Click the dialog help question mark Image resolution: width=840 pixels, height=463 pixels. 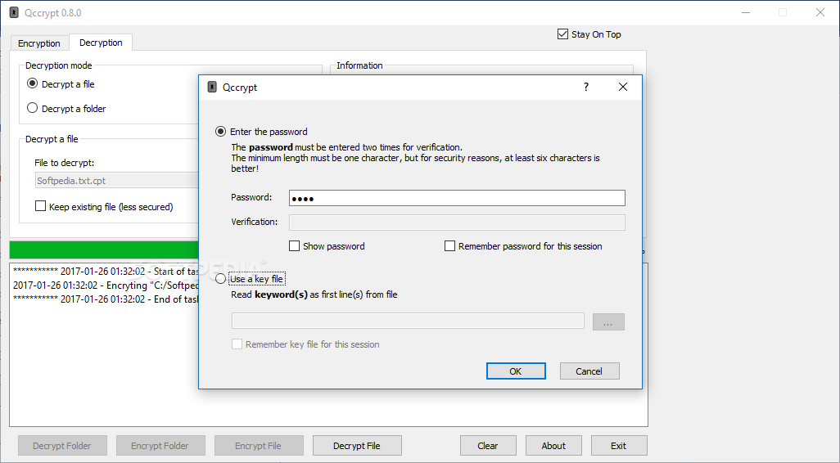click(586, 87)
